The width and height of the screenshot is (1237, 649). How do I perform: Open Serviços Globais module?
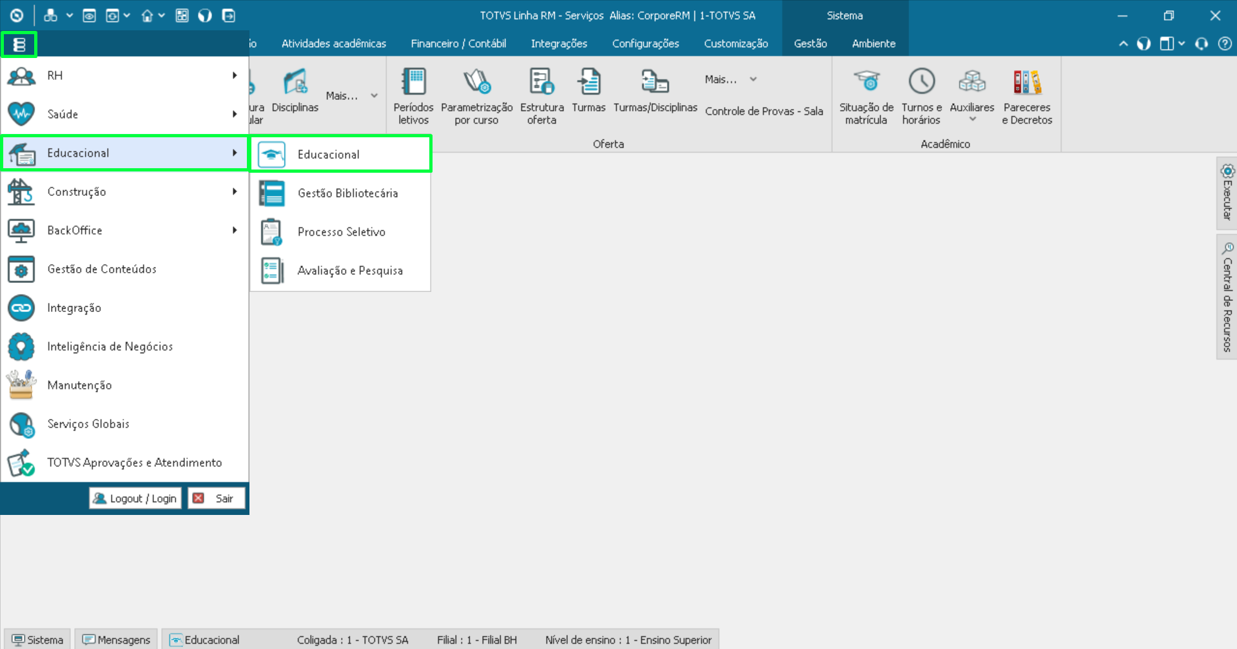[125, 423]
